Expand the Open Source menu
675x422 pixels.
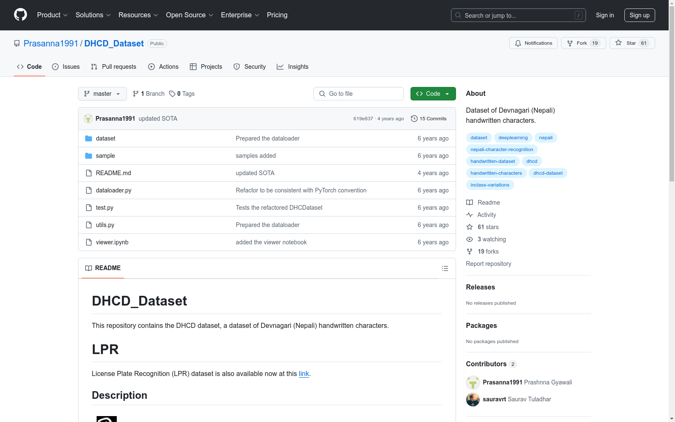[x=190, y=15]
